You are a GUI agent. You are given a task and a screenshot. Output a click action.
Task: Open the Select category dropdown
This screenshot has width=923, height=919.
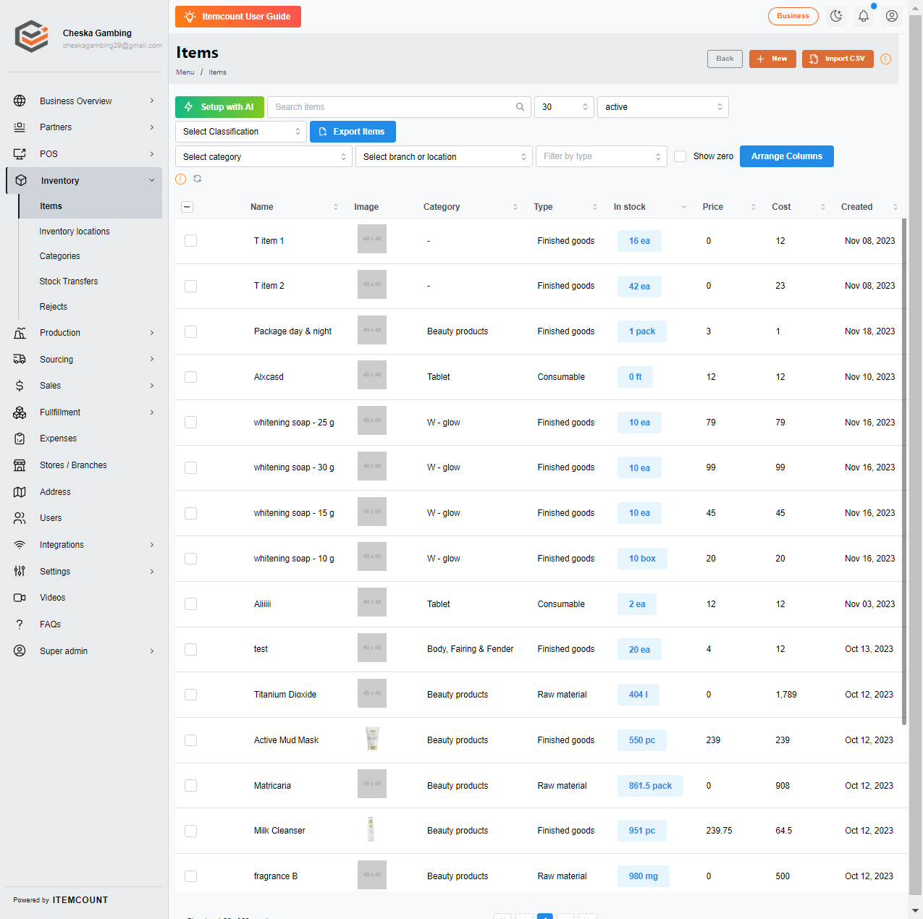(264, 156)
